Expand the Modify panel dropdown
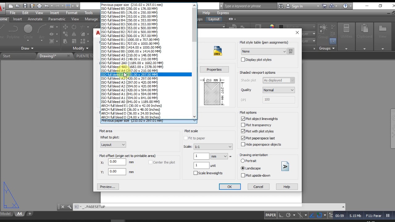The width and height of the screenshot is (395, 222). (x=81, y=48)
